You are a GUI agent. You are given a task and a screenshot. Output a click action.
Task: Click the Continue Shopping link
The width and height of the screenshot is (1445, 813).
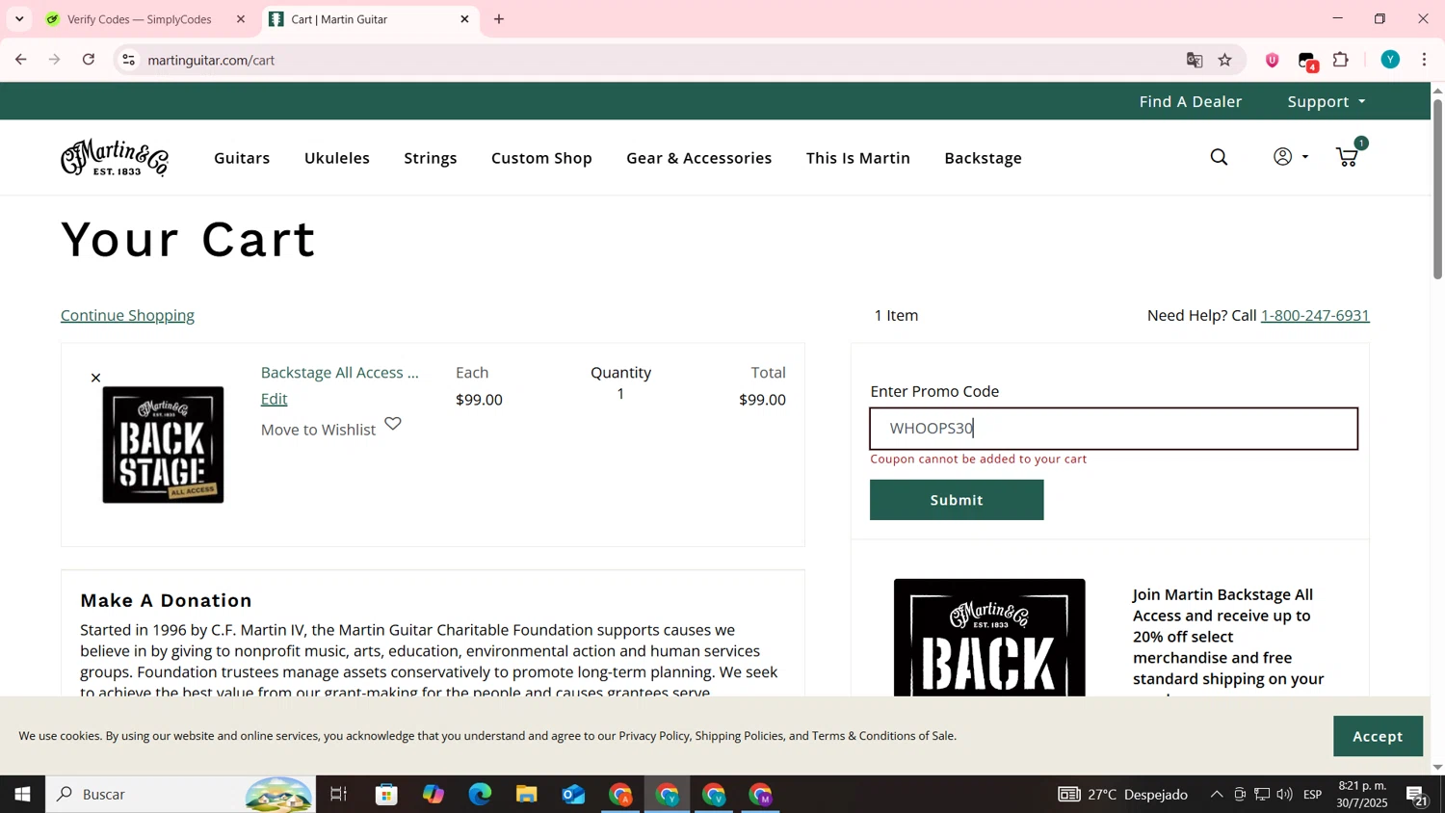127,315
